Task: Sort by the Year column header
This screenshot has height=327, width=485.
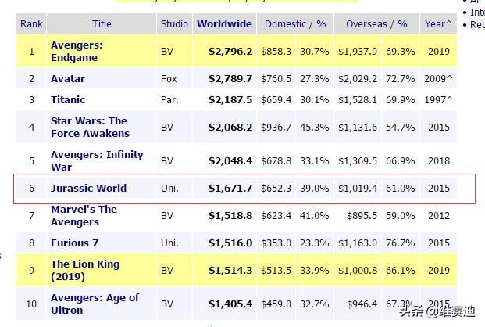Action: (x=438, y=24)
